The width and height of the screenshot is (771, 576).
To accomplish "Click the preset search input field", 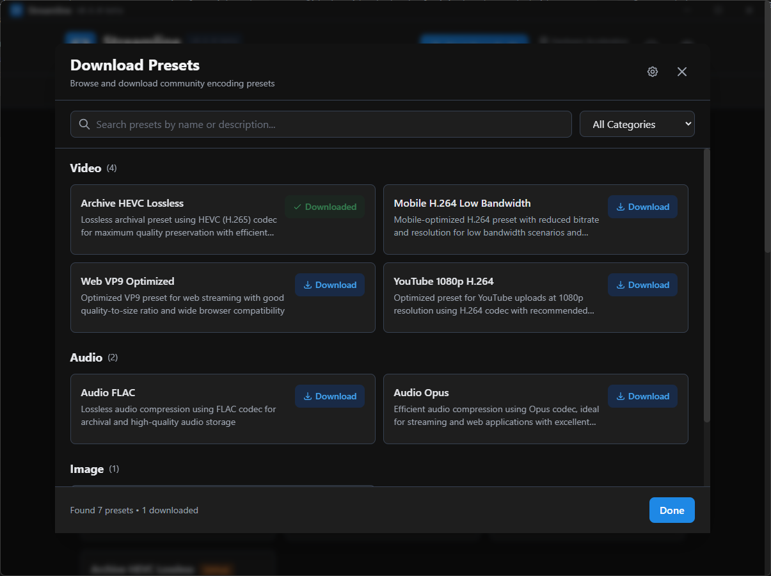I will [x=320, y=124].
